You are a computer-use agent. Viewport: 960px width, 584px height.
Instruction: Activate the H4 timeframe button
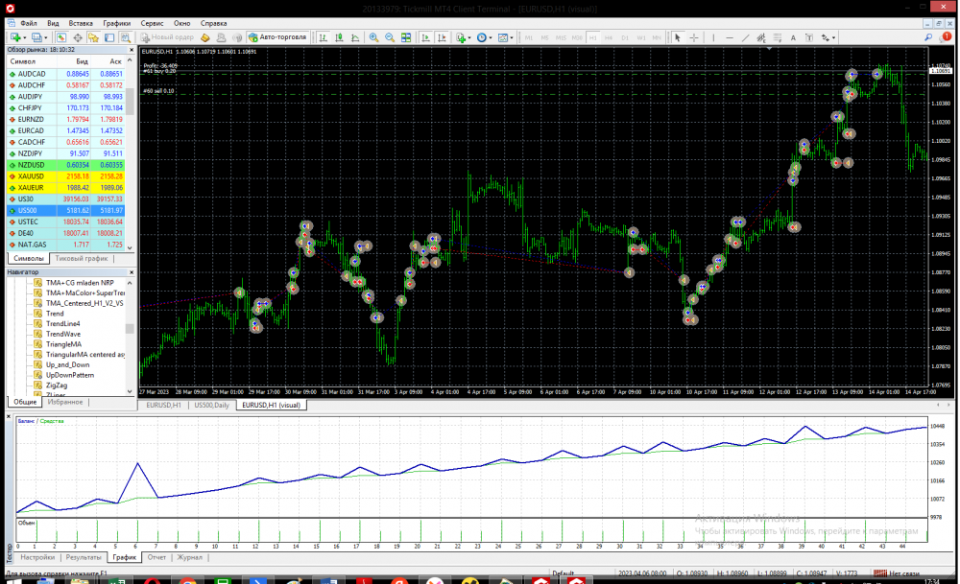(607, 37)
